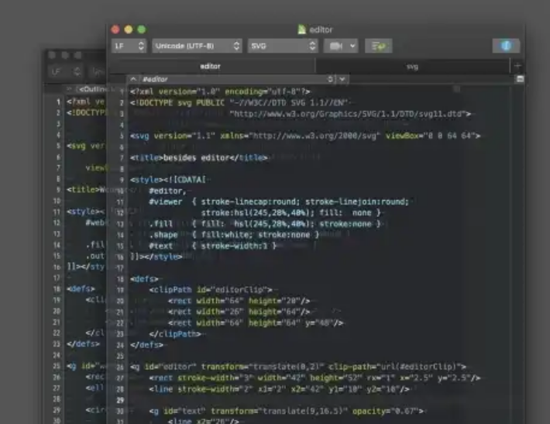Click line number 29 in the gutter
The width and height of the screenshot is (550, 424).
pyautogui.click(x=120, y=400)
